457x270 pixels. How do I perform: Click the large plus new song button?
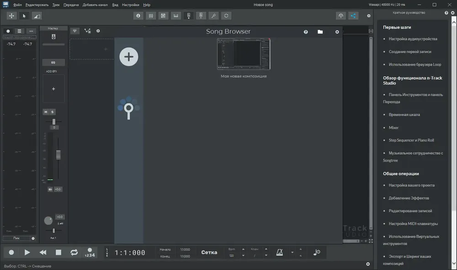pyautogui.click(x=128, y=57)
